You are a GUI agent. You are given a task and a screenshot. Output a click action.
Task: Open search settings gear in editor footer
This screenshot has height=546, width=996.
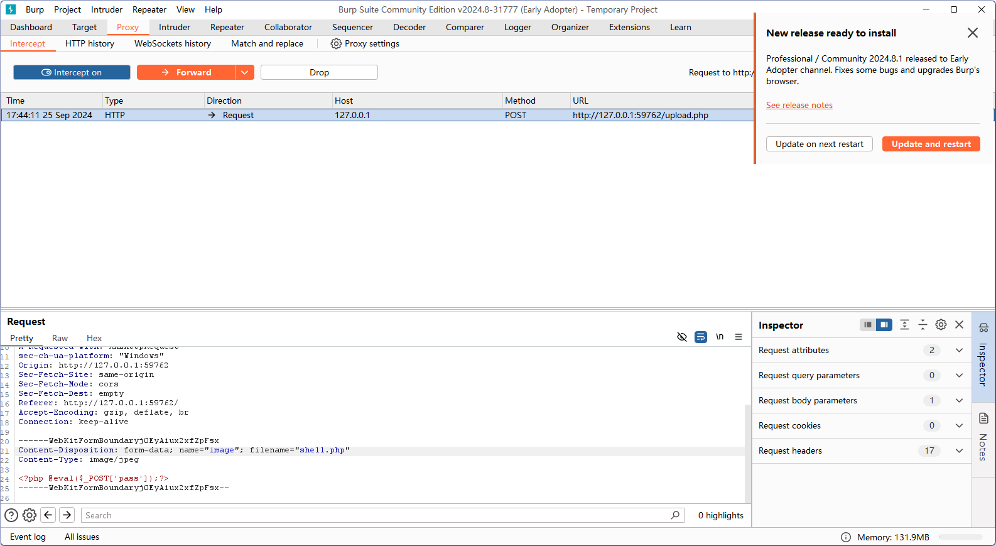pyautogui.click(x=30, y=515)
